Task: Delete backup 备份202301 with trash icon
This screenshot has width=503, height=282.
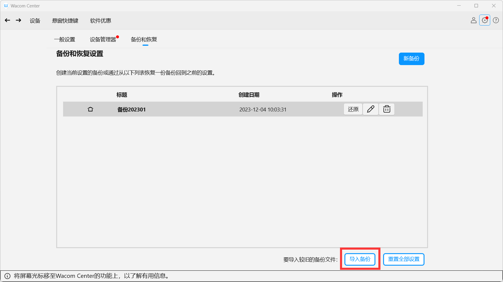Action: pyautogui.click(x=387, y=109)
